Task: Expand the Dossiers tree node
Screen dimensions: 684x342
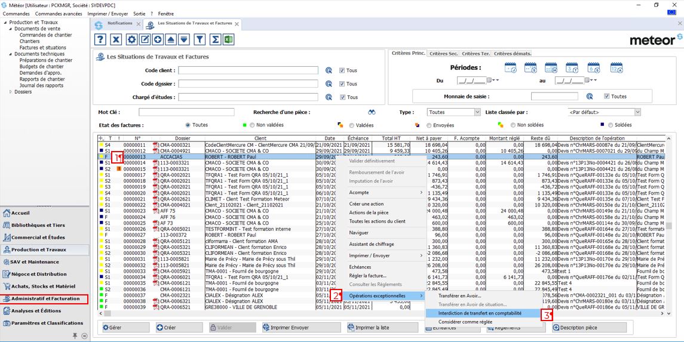Action: pyautogui.click(x=11, y=92)
